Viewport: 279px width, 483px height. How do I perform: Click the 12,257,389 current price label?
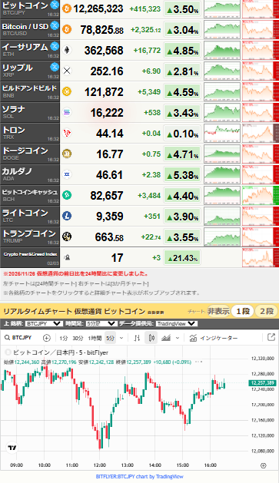[262, 383]
